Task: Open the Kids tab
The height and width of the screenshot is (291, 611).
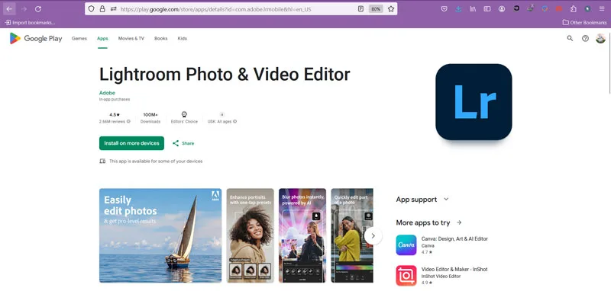Action: [x=182, y=38]
